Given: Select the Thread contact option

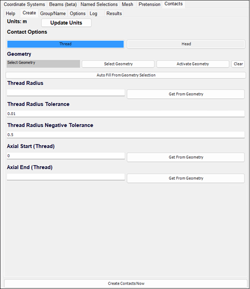Looking at the screenshot, I should (65, 44).
